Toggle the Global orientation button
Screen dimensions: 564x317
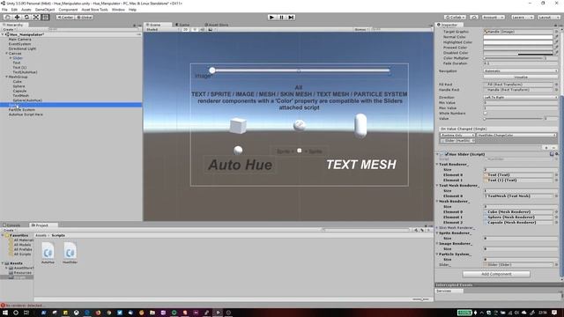85,18
